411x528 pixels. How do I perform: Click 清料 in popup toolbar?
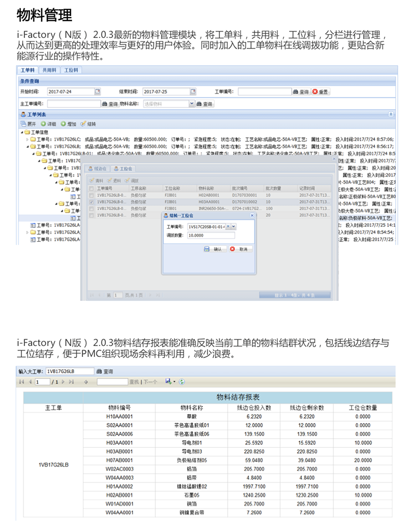coord(96,181)
